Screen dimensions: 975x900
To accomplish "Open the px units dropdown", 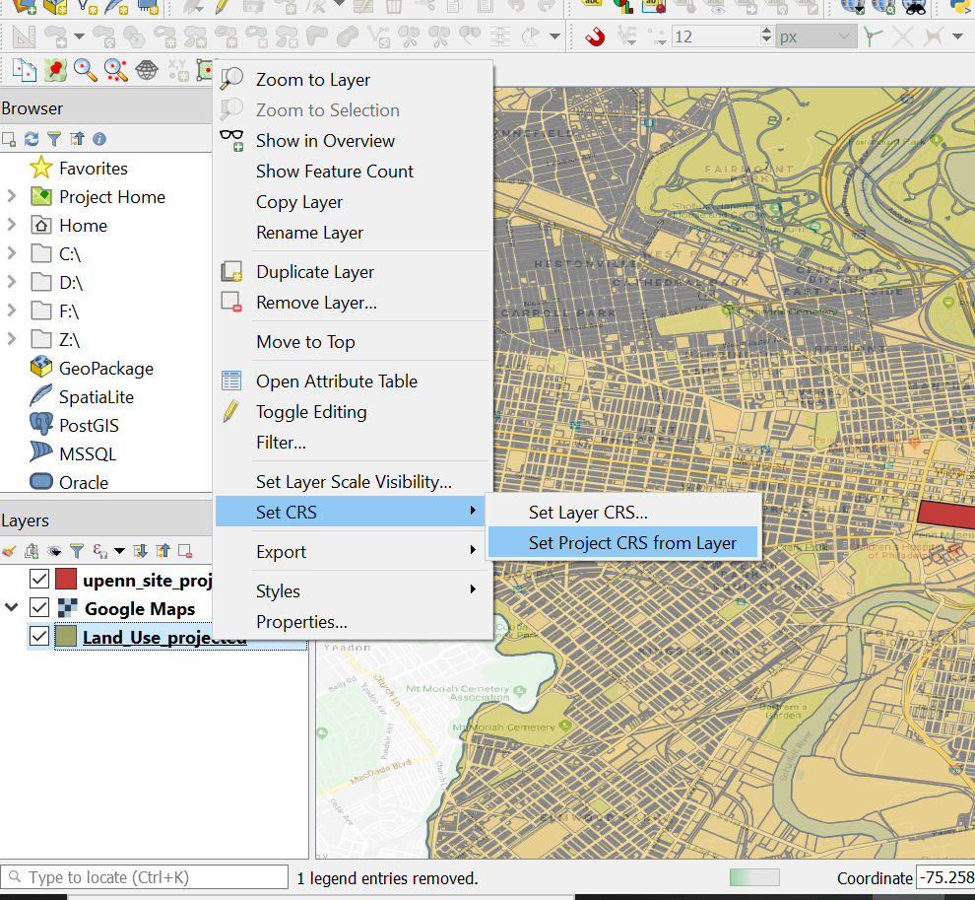I will 815,37.
